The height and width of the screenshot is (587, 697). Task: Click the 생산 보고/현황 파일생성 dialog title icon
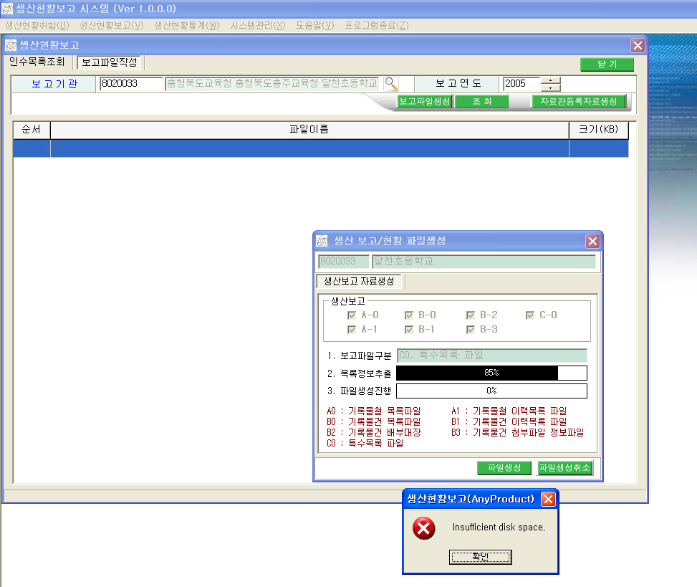tap(322, 241)
